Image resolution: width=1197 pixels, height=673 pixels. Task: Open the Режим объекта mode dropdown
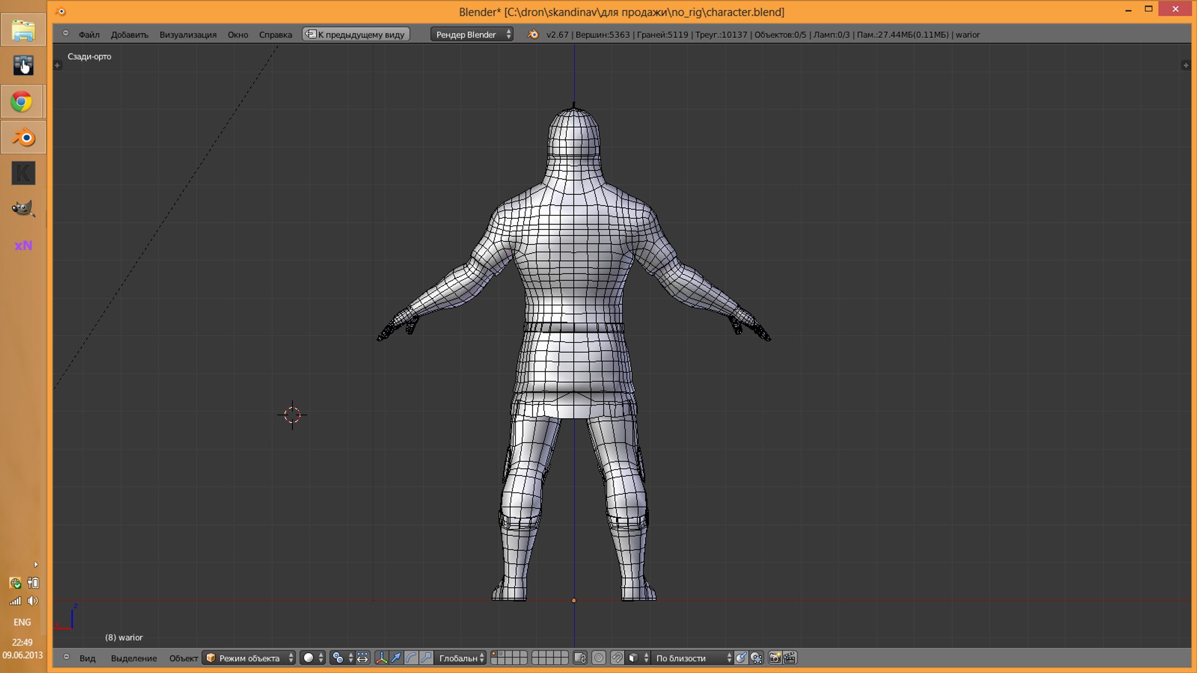[249, 658]
